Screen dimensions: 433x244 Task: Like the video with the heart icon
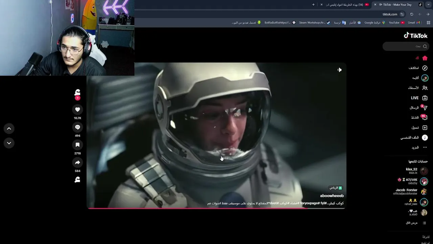pyautogui.click(x=77, y=109)
